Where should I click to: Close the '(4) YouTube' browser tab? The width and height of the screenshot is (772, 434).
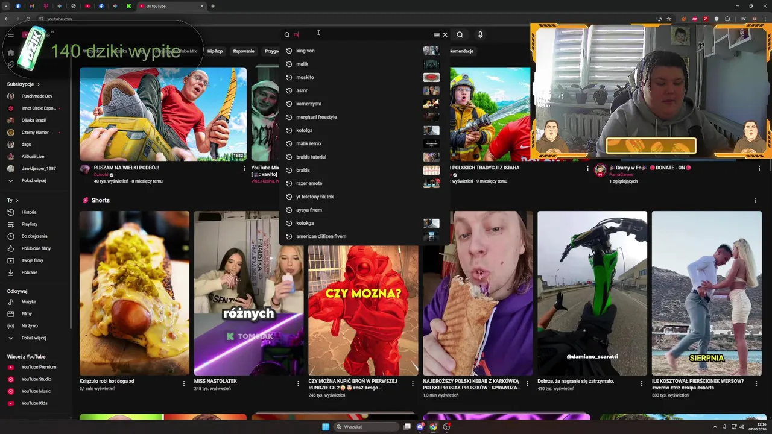click(202, 6)
